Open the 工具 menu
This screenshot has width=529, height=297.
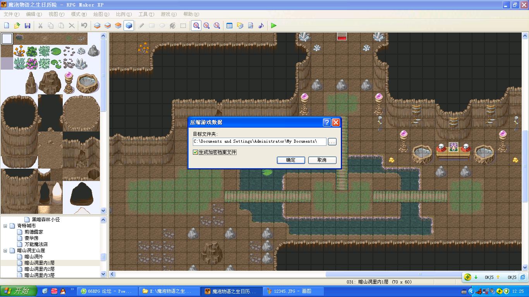146,14
